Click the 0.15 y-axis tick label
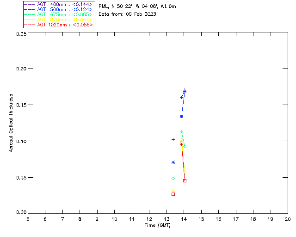 [21, 105]
